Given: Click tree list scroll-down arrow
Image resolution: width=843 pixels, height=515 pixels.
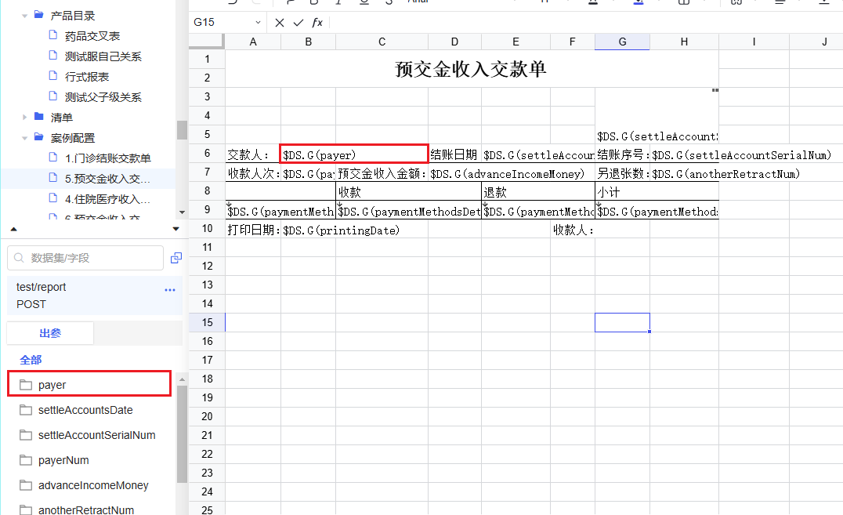Looking at the screenshot, I should point(182,212).
